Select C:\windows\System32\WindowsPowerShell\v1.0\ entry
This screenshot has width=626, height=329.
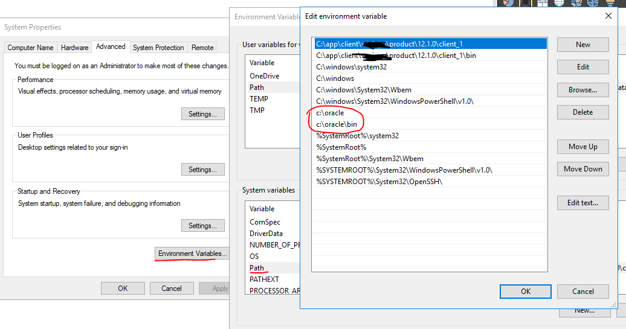(430, 101)
